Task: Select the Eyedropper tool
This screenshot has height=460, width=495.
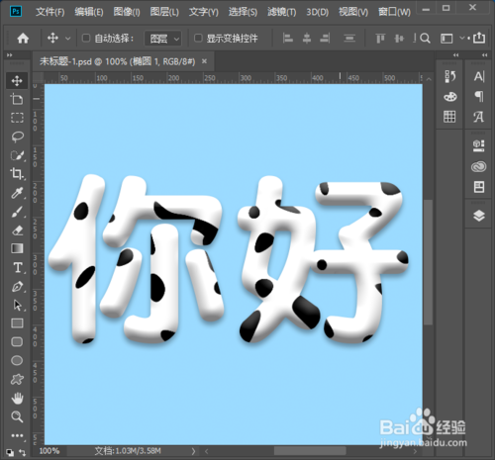Action: [x=17, y=193]
